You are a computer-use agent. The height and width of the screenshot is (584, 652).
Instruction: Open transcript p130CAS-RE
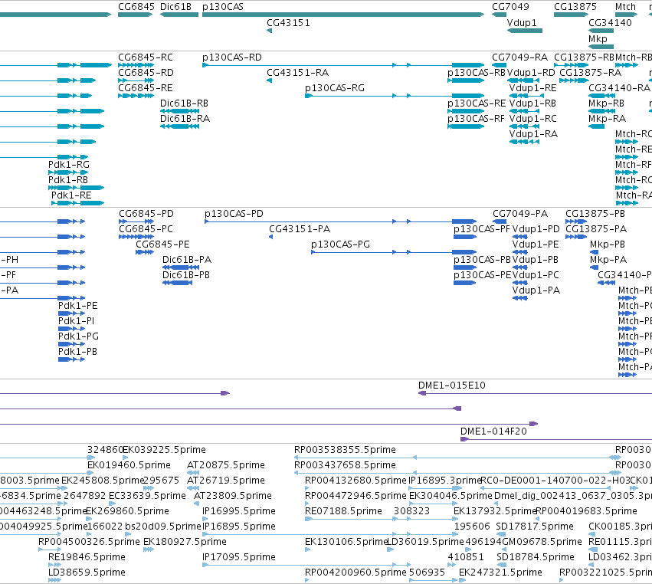[x=476, y=103]
